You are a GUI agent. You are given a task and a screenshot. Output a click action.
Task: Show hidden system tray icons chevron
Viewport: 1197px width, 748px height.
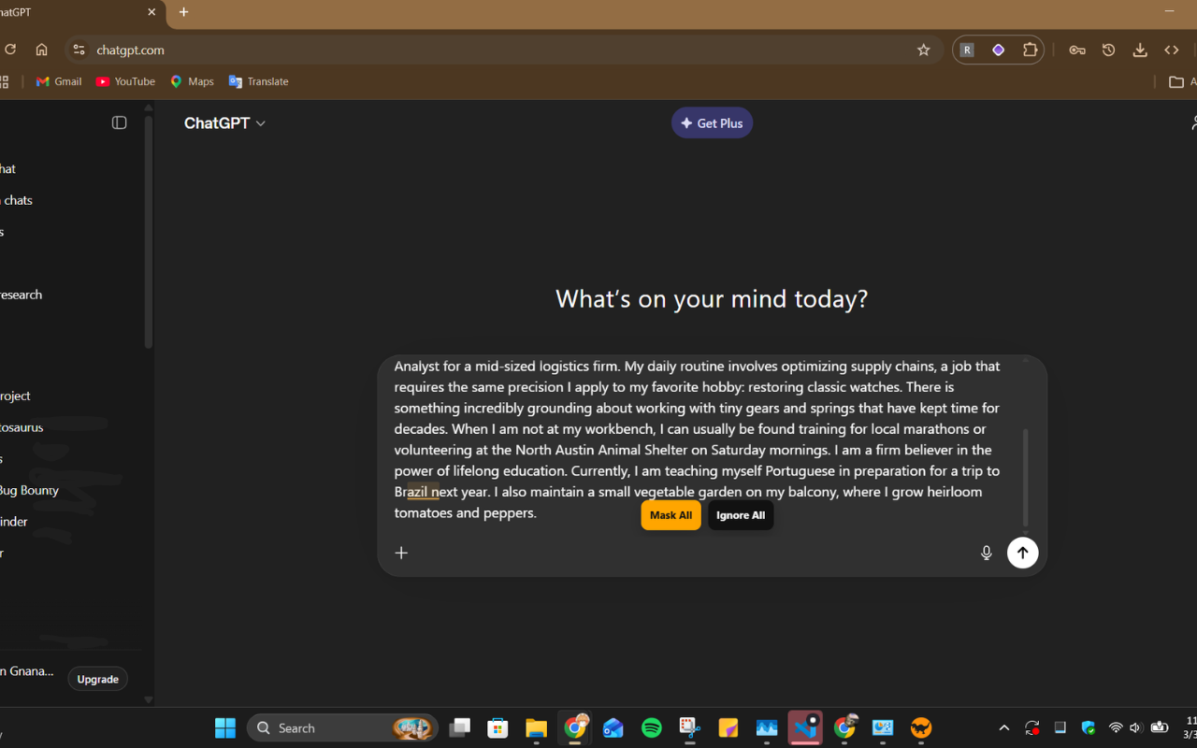[x=1004, y=728]
